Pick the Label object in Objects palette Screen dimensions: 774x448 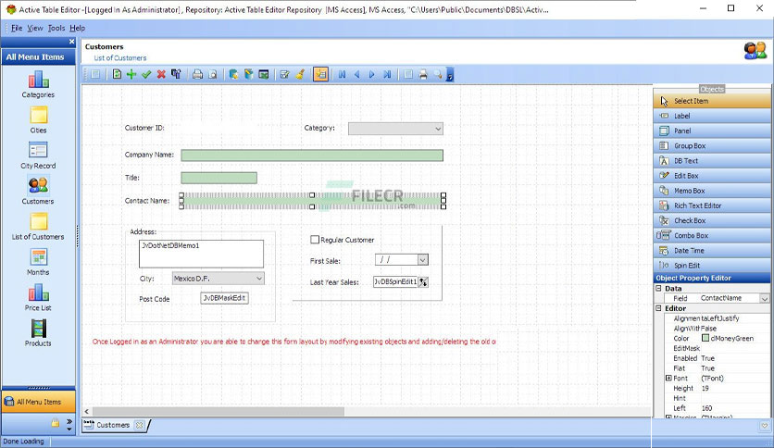(x=712, y=116)
